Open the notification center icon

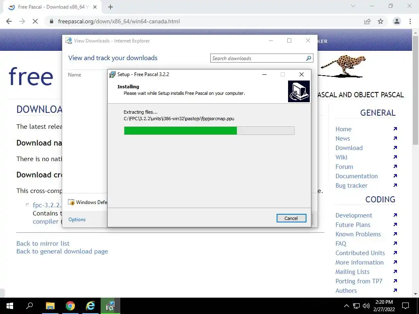pyautogui.click(x=405, y=306)
